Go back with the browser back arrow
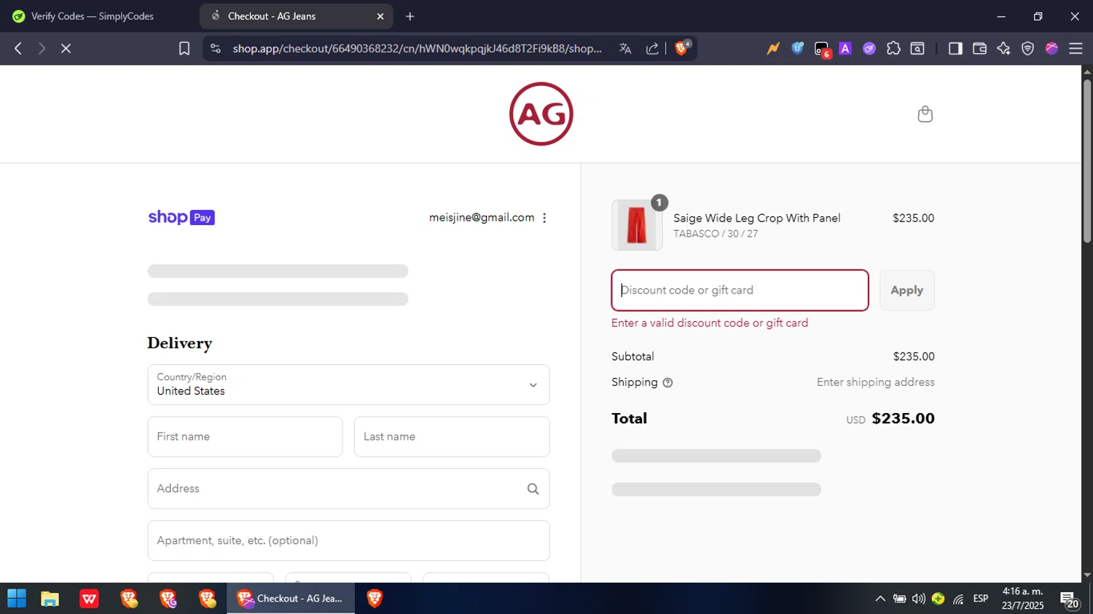The height and width of the screenshot is (614, 1093). coord(18,48)
